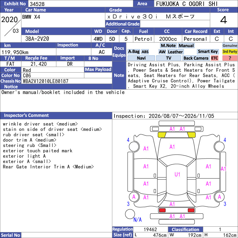Click the regulation value 19462
This screenshot has height=238, width=238.
(x=150, y=229)
